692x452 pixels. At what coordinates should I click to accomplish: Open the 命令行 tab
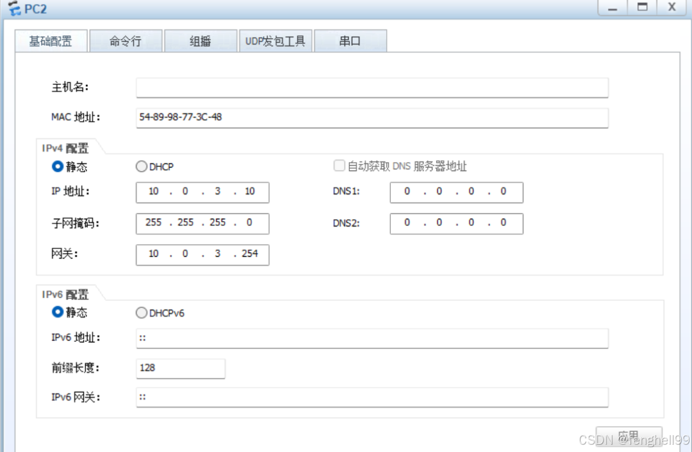coord(126,41)
